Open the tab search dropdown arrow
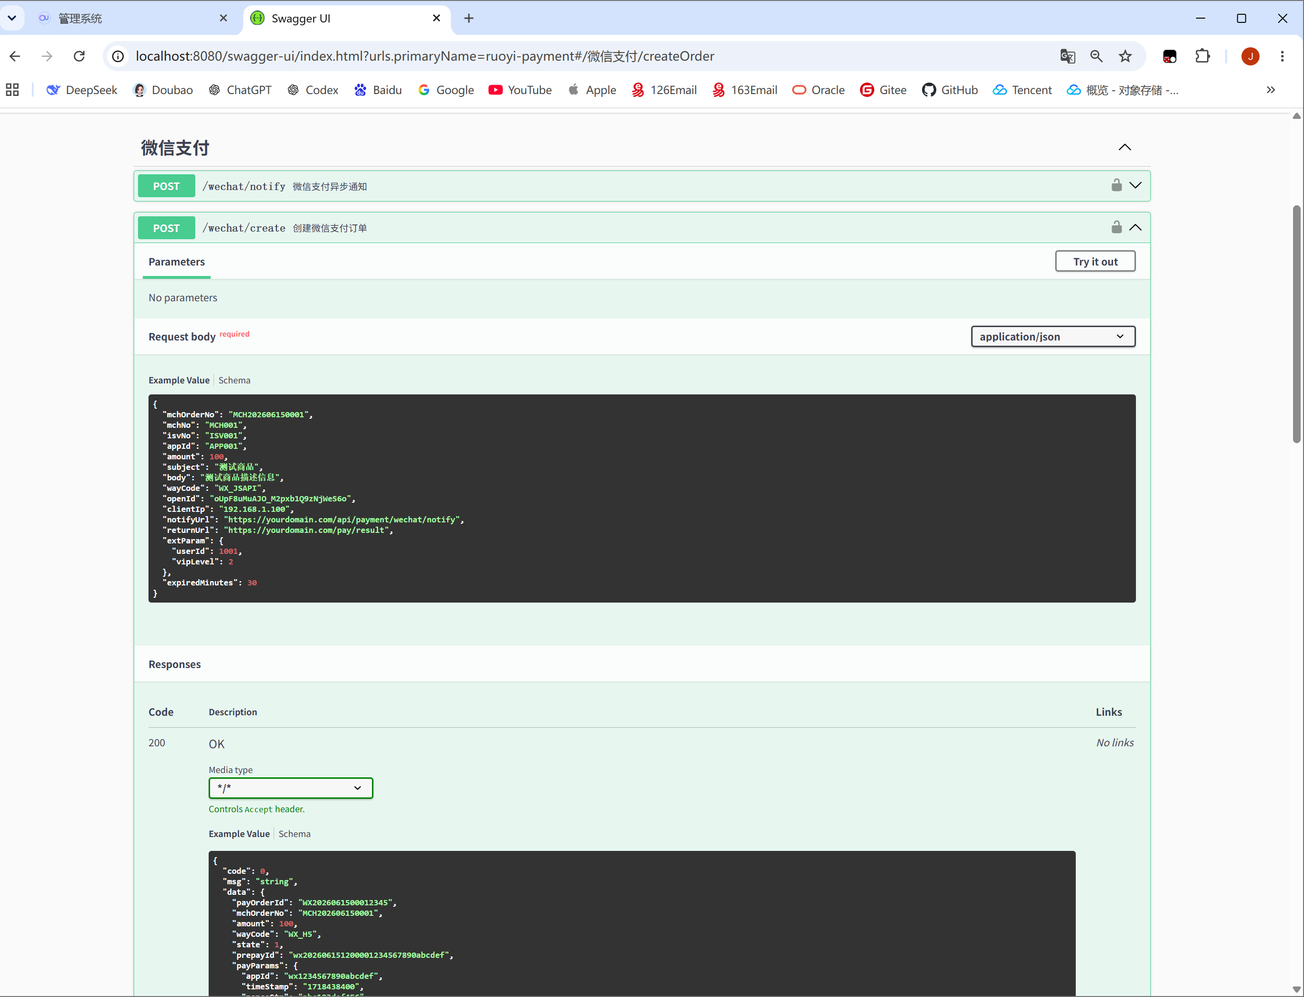The height and width of the screenshot is (997, 1304). pos(12,19)
